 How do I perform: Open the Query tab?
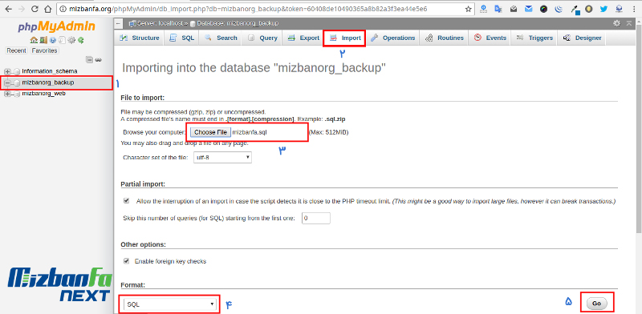(x=262, y=38)
